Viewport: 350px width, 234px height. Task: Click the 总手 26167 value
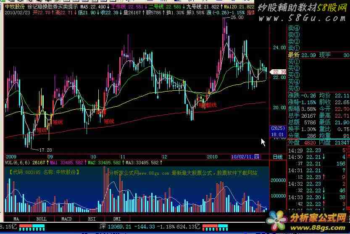[302, 116]
